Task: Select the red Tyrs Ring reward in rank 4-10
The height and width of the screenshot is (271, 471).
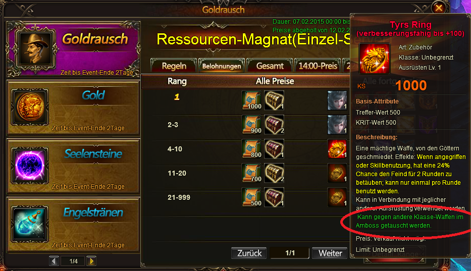Action: (337, 149)
